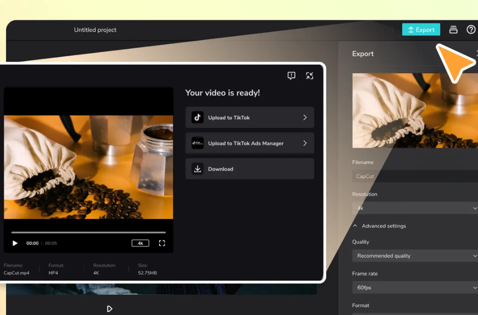Open the Resolution 4k dropdown
The width and height of the screenshot is (478, 315).
(x=415, y=208)
